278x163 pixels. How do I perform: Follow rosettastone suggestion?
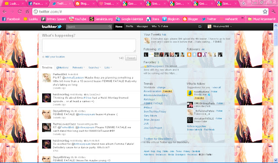pyautogui.click(x=214, y=92)
